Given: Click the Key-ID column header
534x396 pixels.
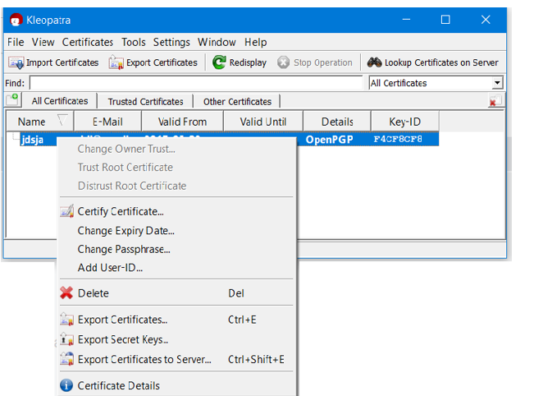Looking at the screenshot, I should tap(405, 122).
